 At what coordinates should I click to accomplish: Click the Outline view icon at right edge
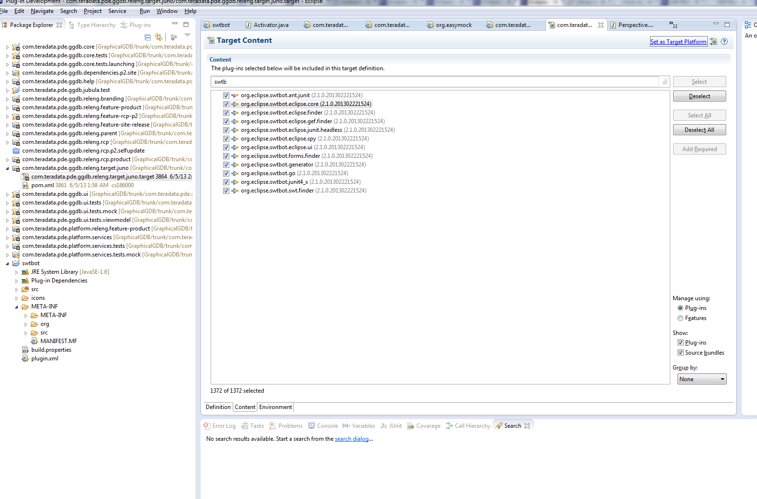[748, 25]
